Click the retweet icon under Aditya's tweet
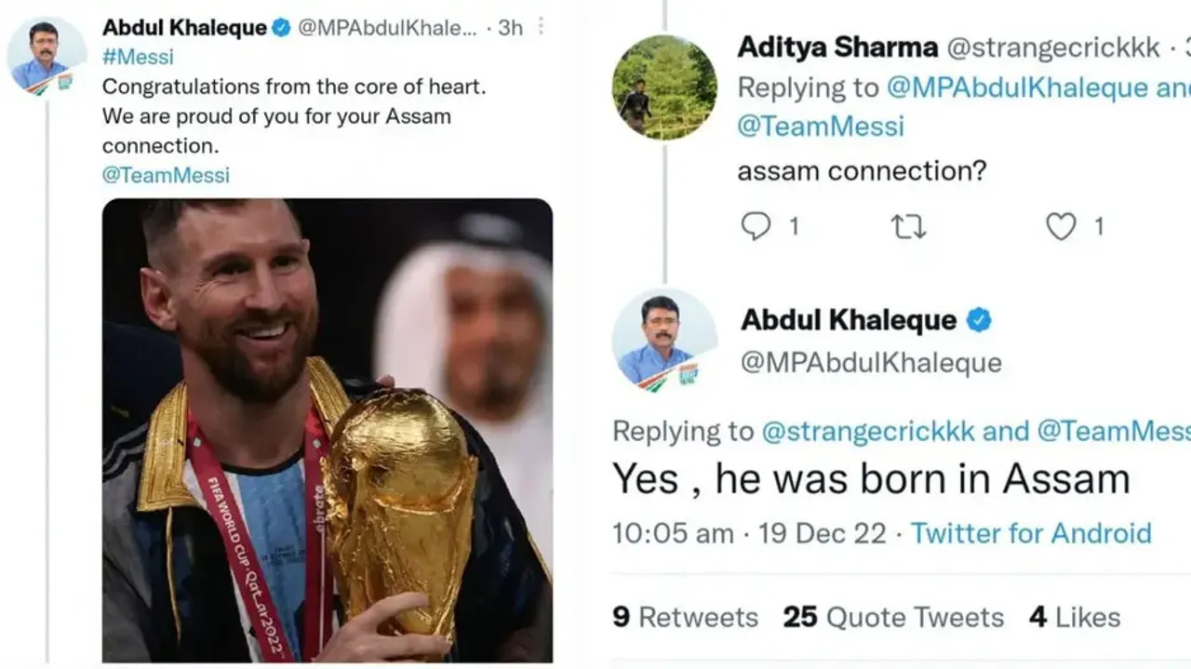Image resolution: width=1191 pixels, height=669 pixels. [907, 226]
